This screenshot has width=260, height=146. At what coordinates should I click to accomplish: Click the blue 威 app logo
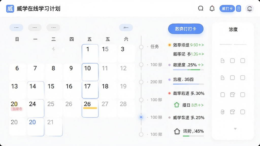pos(10,9)
